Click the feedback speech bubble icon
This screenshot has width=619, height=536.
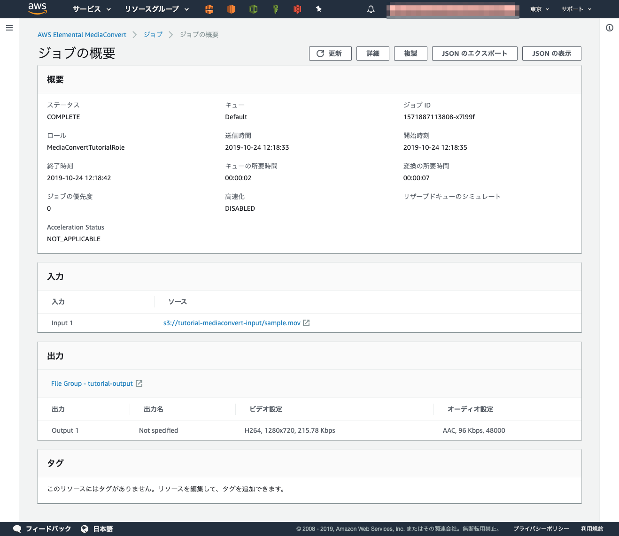[x=17, y=529]
